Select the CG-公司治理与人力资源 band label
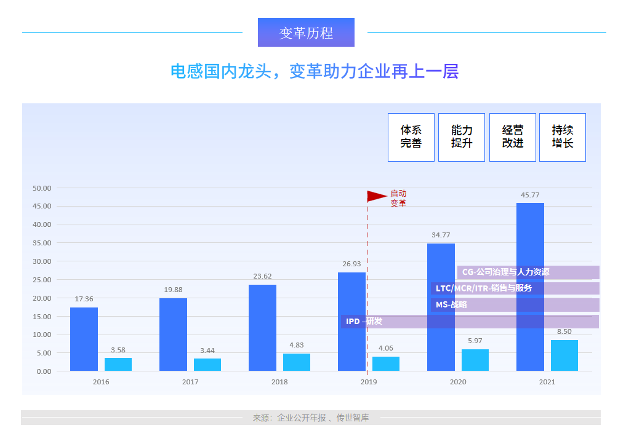Image resolution: width=618 pixels, height=436 pixels. (x=505, y=272)
